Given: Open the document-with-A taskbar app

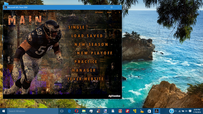Looking at the screenshot, I should [113, 111].
